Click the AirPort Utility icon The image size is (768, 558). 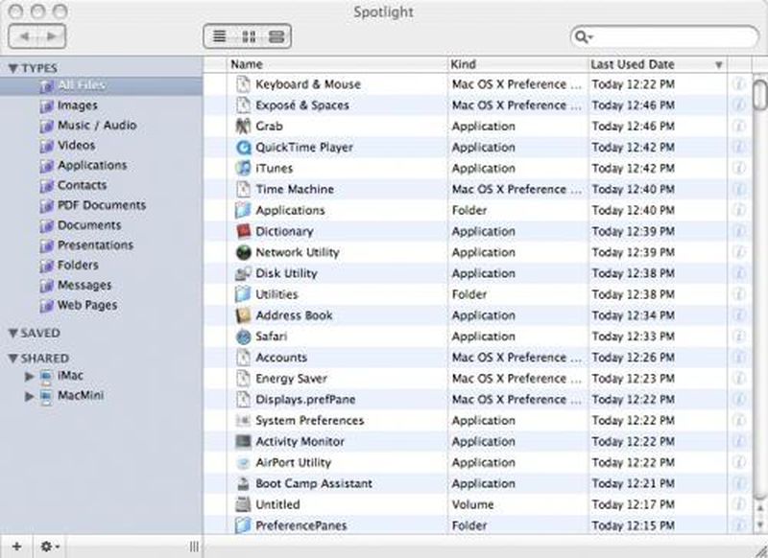(x=243, y=463)
